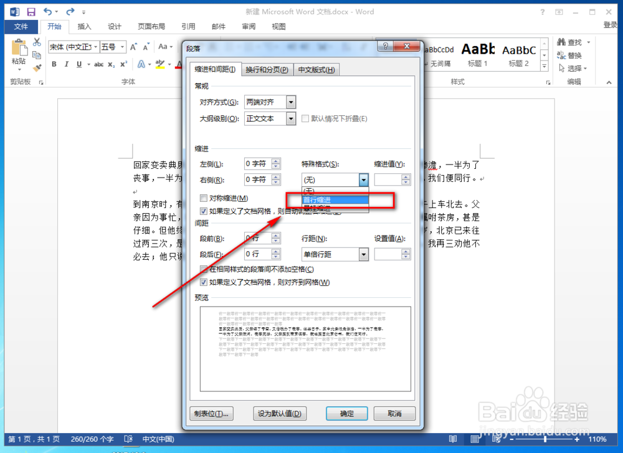Toggle 如果定义了文档网格,则对齐到网格 checkbox
This screenshot has width=623, height=453.
204,282
